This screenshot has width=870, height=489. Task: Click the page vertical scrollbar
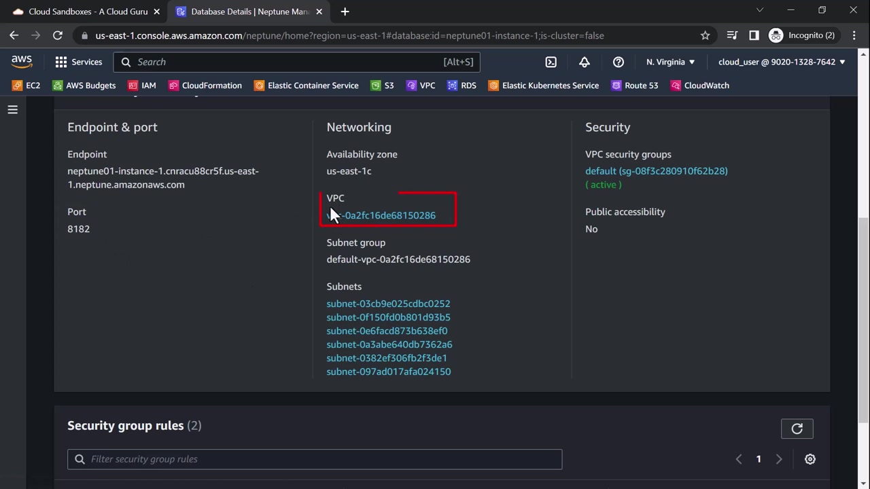pyautogui.click(x=863, y=319)
